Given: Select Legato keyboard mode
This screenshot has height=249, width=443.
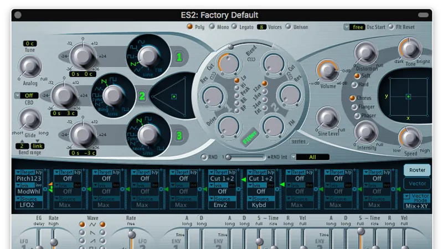Looking at the screenshot, I should click(x=234, y=27).
